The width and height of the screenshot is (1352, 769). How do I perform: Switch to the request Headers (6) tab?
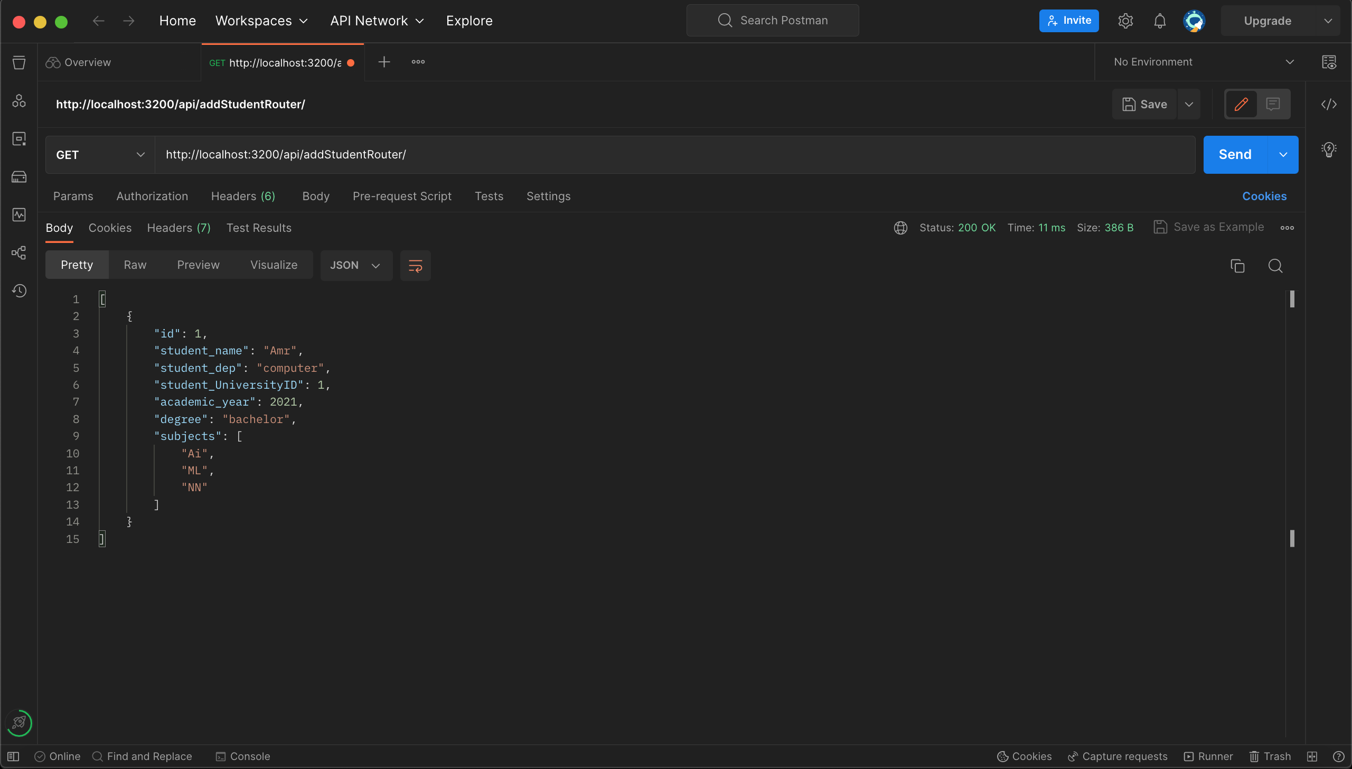243,196
